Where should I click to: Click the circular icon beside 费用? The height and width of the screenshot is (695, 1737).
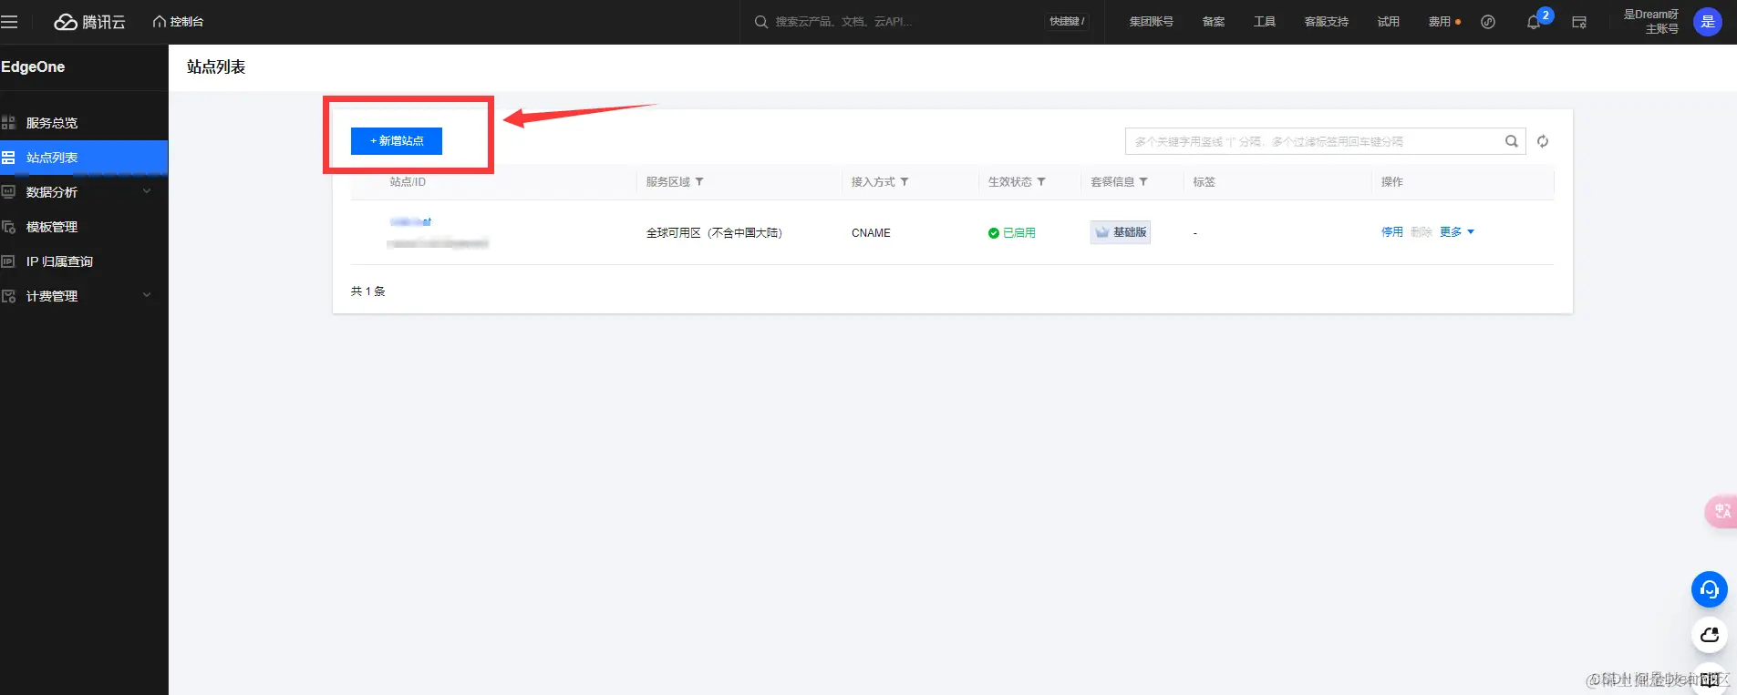coord(1488,22)
